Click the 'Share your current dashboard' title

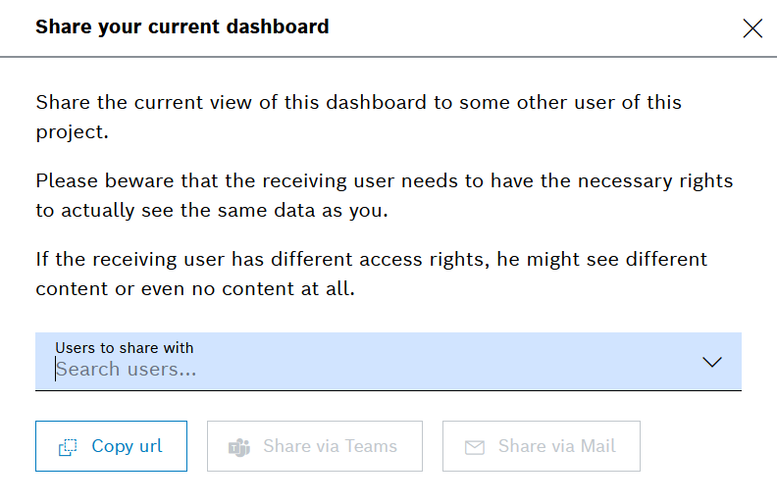point(181,27)
